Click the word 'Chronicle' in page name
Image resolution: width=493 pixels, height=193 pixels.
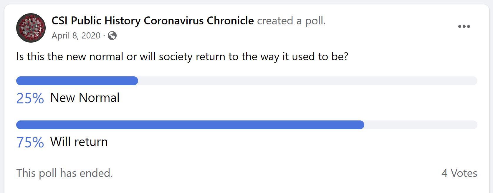point(230,21)
